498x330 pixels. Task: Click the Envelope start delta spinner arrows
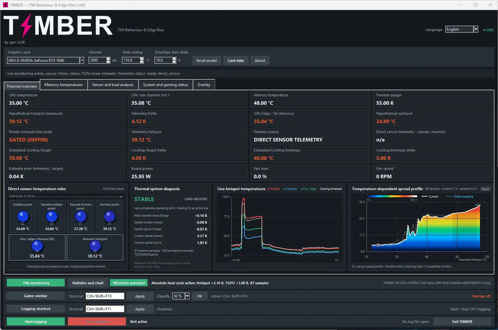click(174, 60)
